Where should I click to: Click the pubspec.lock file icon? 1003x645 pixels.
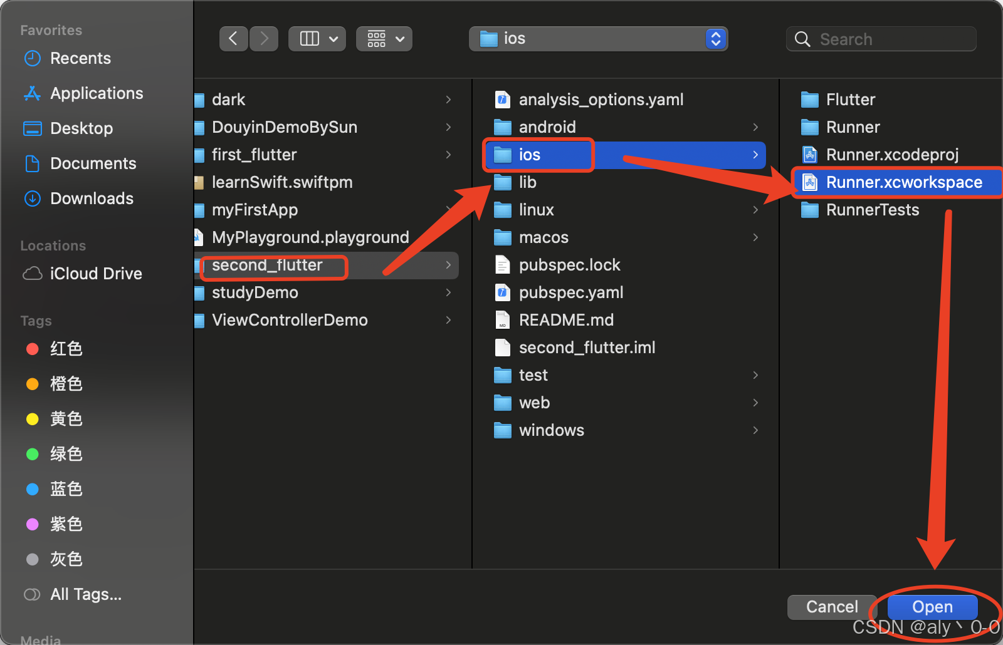click(x=502, y=265)
